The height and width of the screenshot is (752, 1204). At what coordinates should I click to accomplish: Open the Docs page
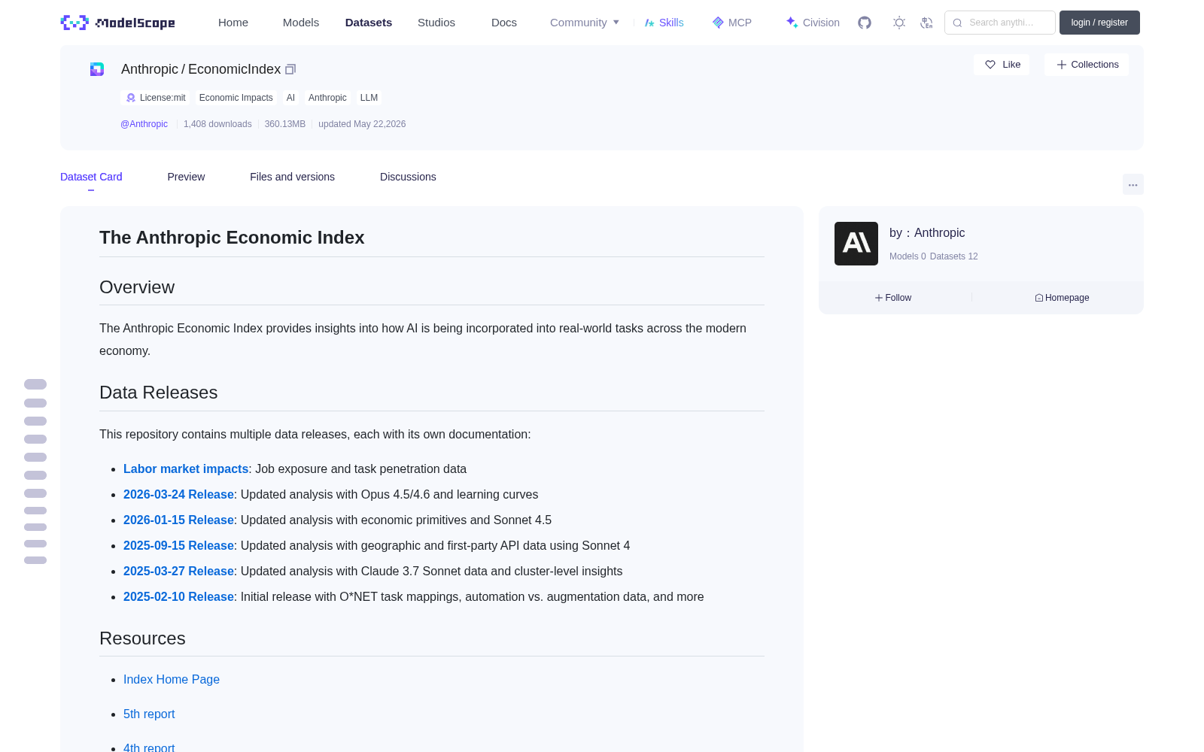[504, 23]
